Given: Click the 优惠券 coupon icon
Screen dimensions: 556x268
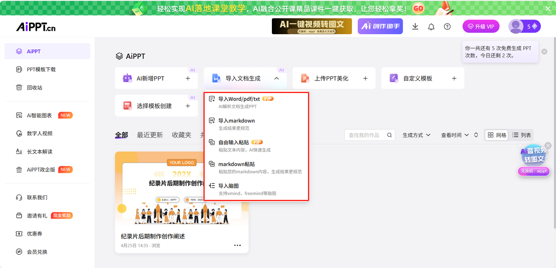Looking at the screenshot, I should pos(19,234).
